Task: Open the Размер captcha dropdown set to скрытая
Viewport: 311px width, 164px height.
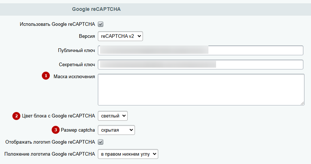Action: pos(116,130)
